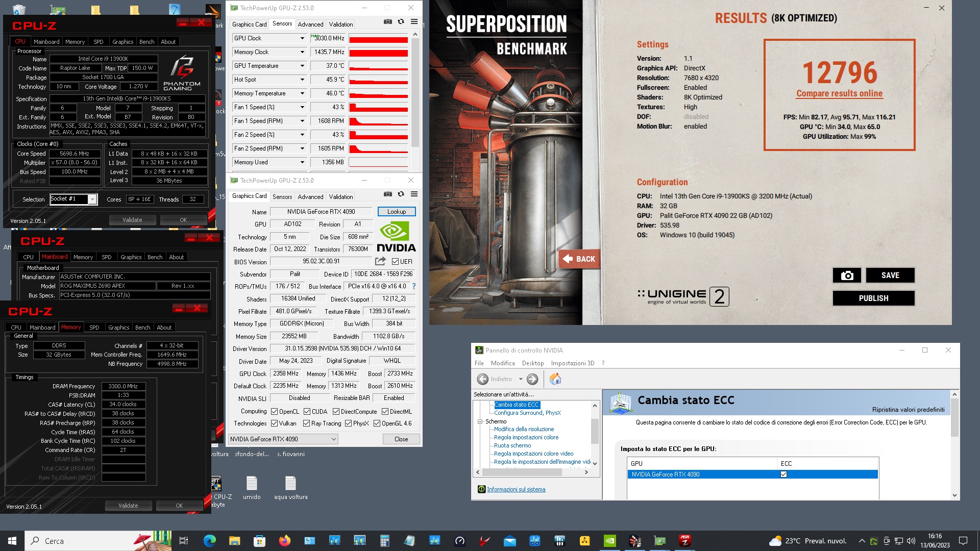Toggle the PhysX checkbox
Image resolution: width=980 pixels, height=551 pixels.
point(348,423)
